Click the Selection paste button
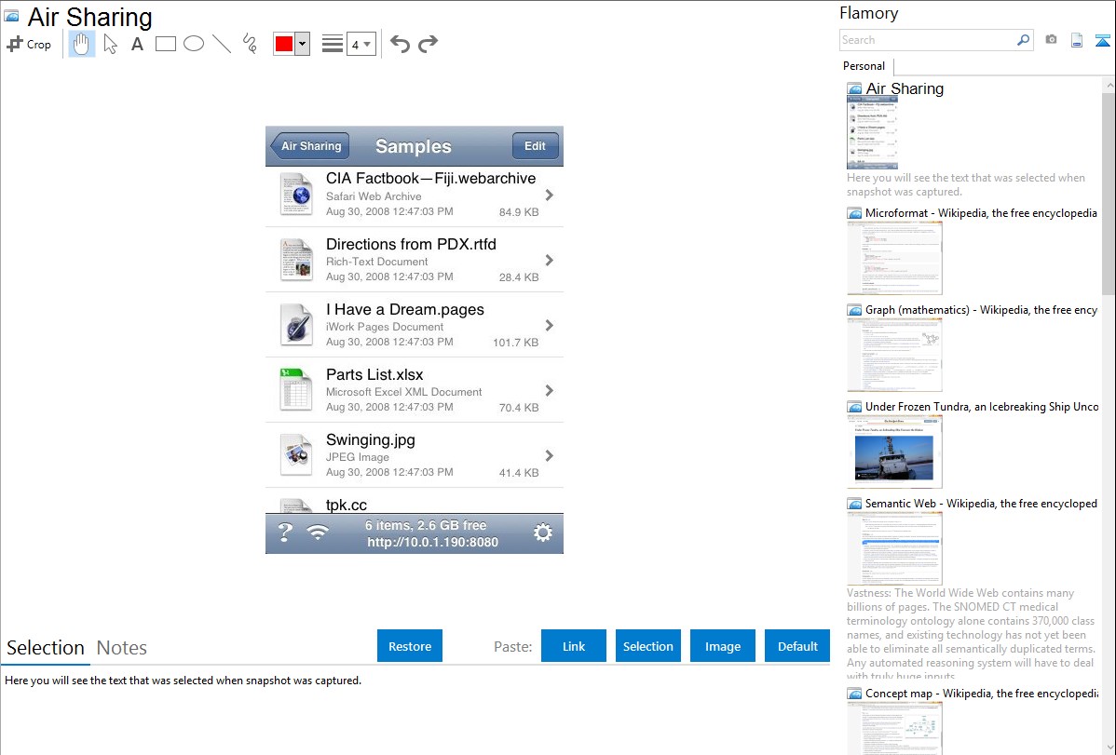Viewport: 1116px width, 755px height. click(647, 646)
